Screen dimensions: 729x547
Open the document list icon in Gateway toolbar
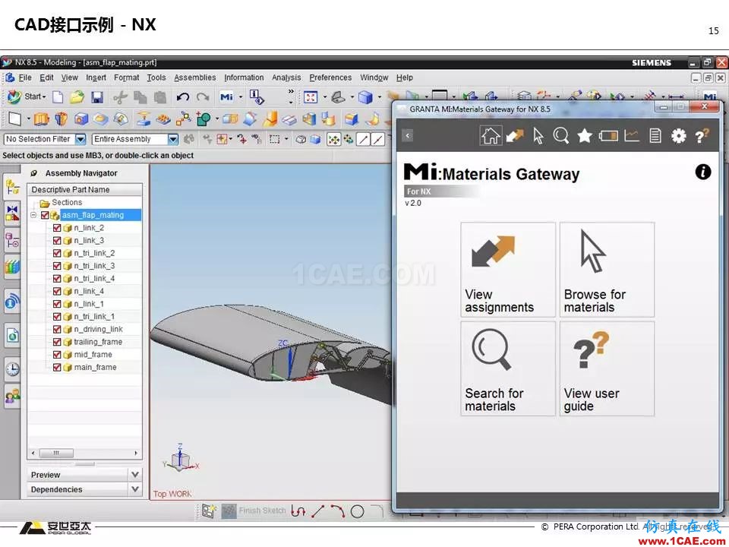pos(655,136)
